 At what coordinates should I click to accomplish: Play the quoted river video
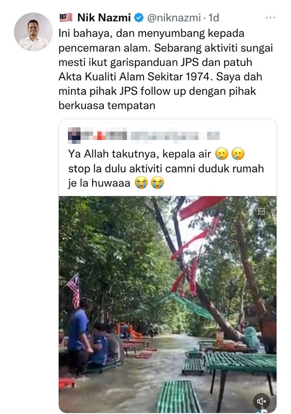[168, 304]
